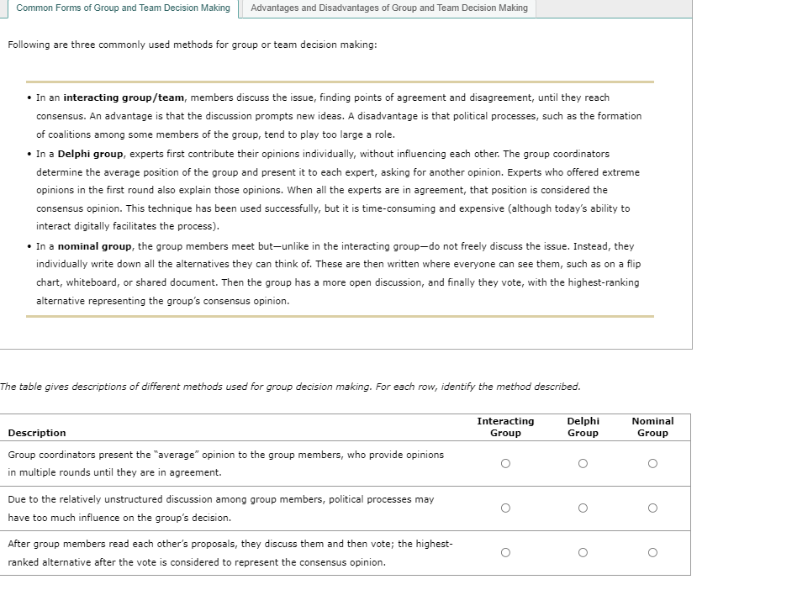Select Interacting Group for the voting description row
The height and width of the screenshot is (590, 792).
[505, 551]
